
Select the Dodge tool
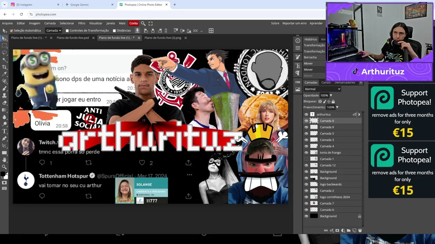[4, 124]
